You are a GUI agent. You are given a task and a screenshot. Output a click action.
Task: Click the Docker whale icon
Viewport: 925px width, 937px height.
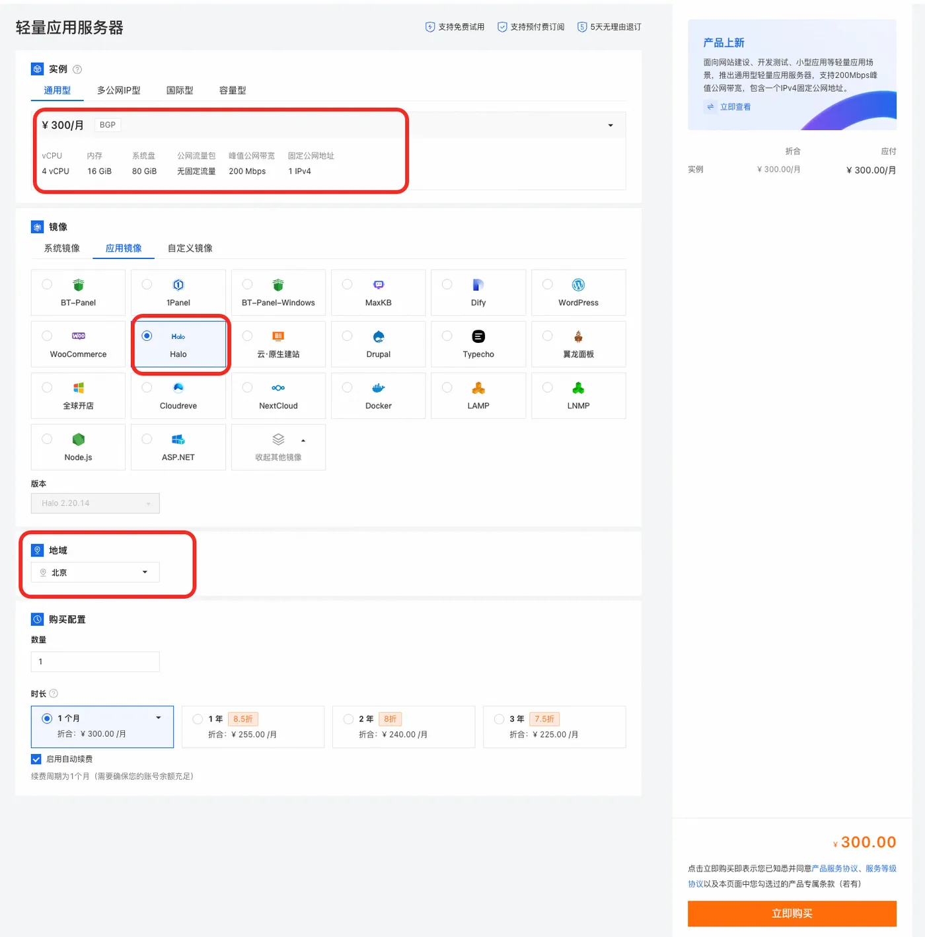pyautogui.click(x=379, y=388)
